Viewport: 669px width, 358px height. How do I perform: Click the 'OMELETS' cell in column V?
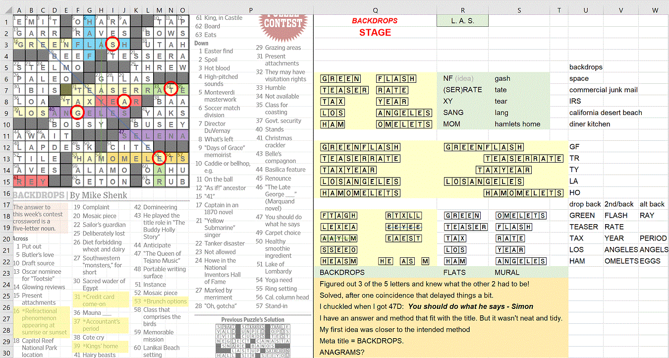[620, 261]
